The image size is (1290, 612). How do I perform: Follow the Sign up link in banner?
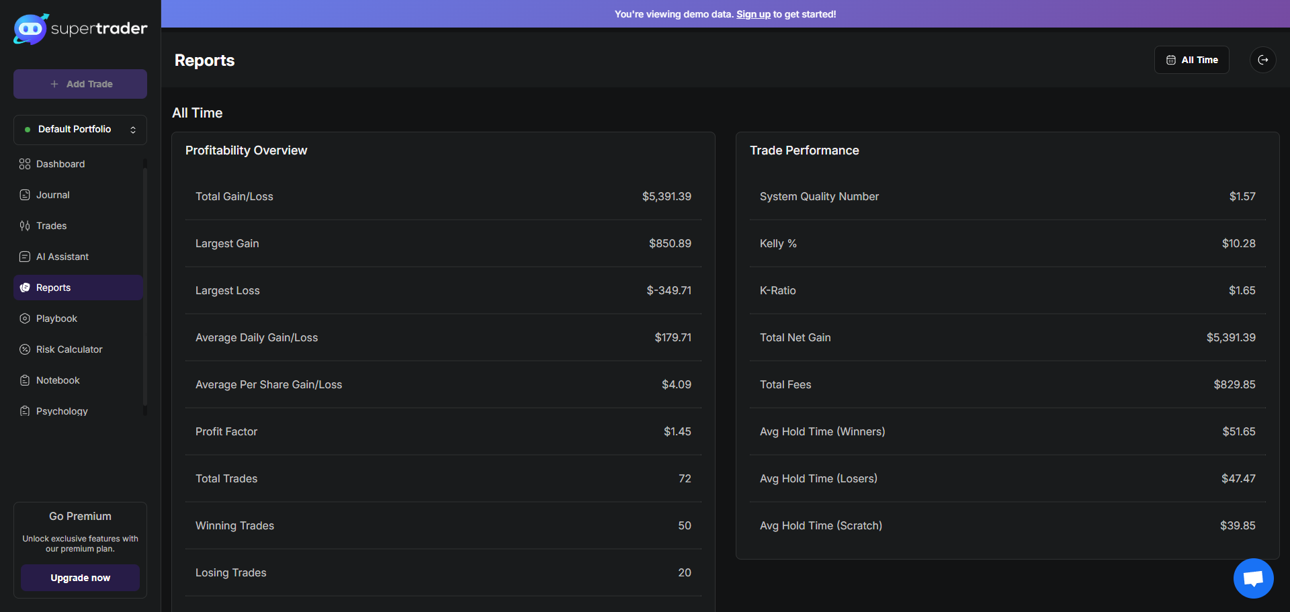click(x=753, y=14)
